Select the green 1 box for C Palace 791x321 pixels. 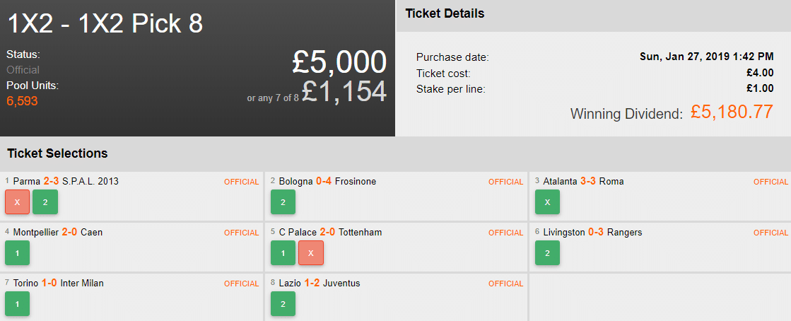[x=283, y=252]
